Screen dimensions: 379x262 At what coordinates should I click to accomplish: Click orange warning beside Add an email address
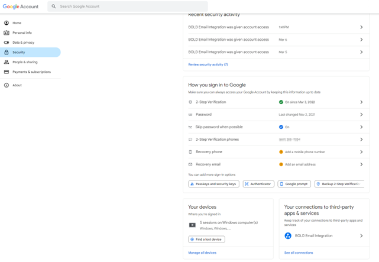tap(281, 164)
